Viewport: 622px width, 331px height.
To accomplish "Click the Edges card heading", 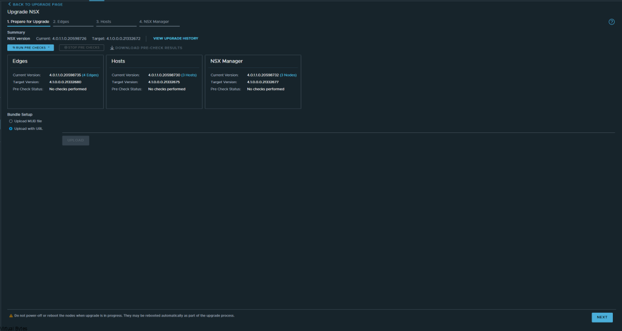I will (20, 61).
